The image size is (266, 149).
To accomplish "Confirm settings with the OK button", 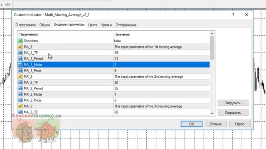I will tap(192, 124).
